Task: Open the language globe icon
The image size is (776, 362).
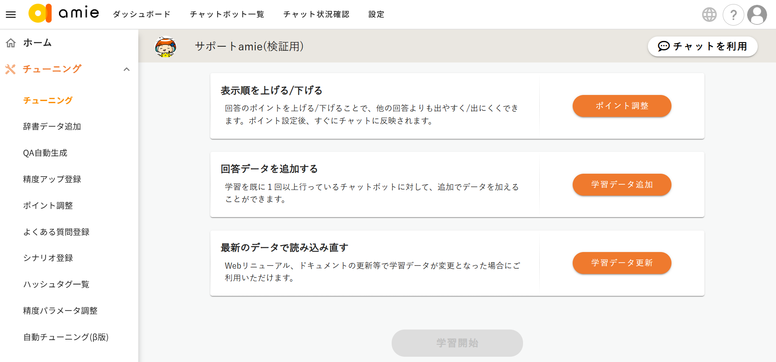Action: click(x=709, y=15)
